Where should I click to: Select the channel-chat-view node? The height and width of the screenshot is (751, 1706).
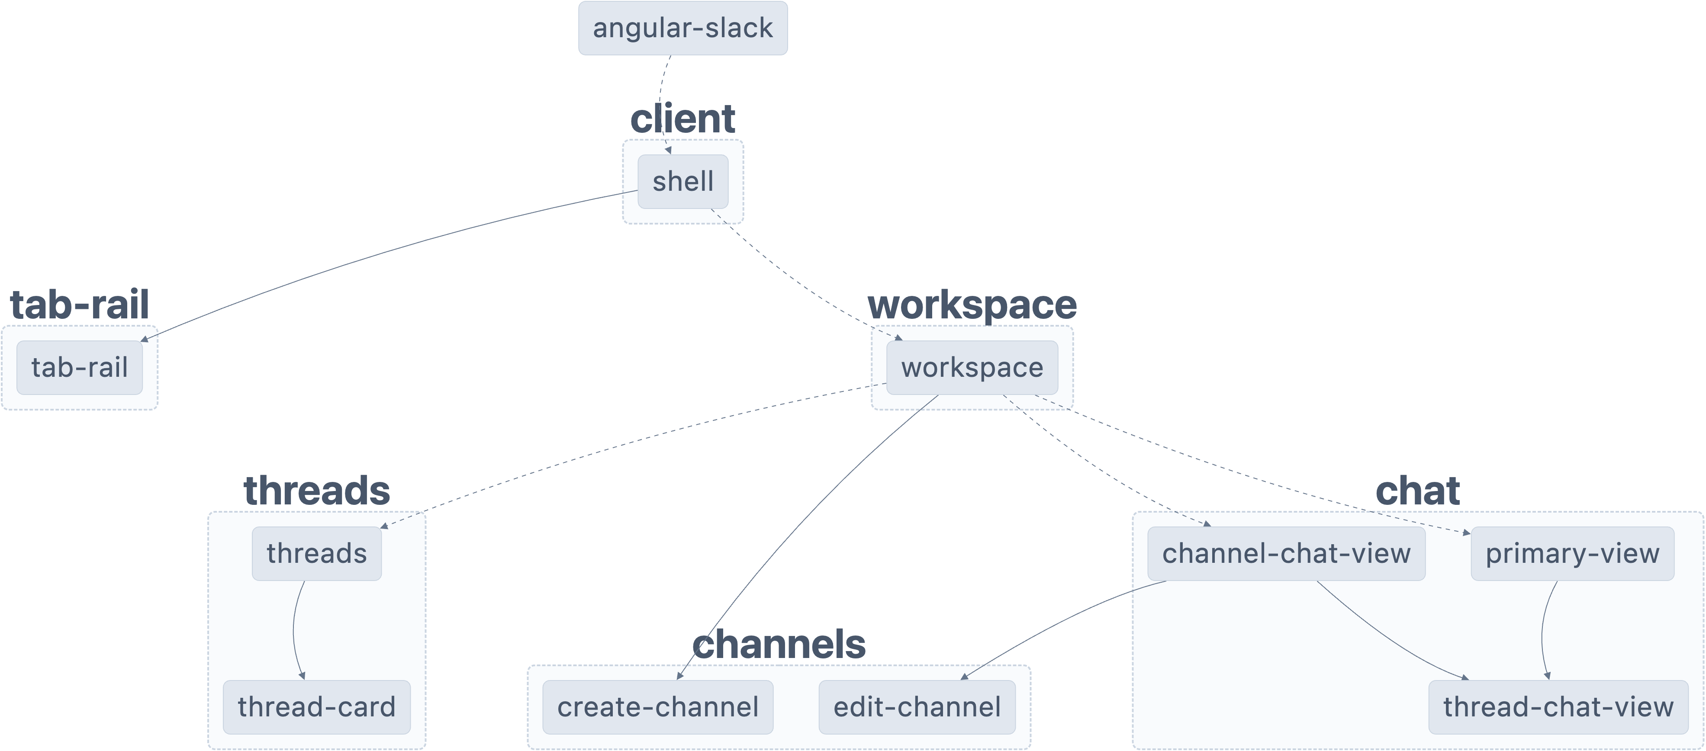pyautogui.click(x=1286, y=554)
